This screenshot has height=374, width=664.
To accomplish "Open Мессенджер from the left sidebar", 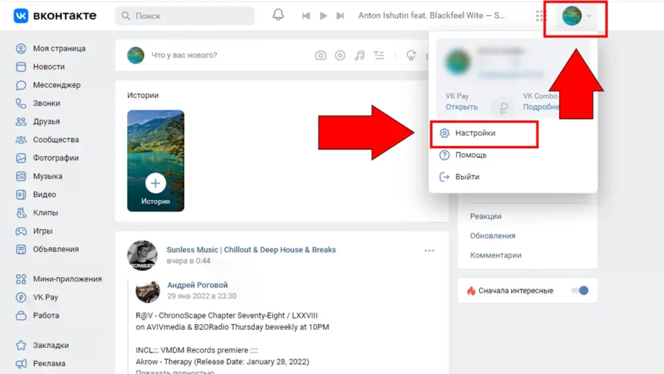I will point(56,85).
